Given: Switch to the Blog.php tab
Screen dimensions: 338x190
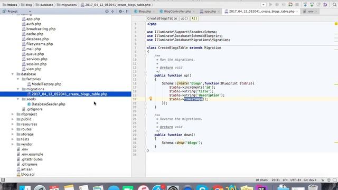Looking at the screenshot, I should point(144,12).
